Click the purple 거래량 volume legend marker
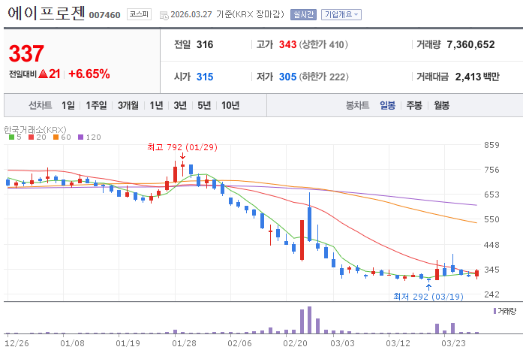The height and width of the screenshot is (353, 523). (494, 311)
